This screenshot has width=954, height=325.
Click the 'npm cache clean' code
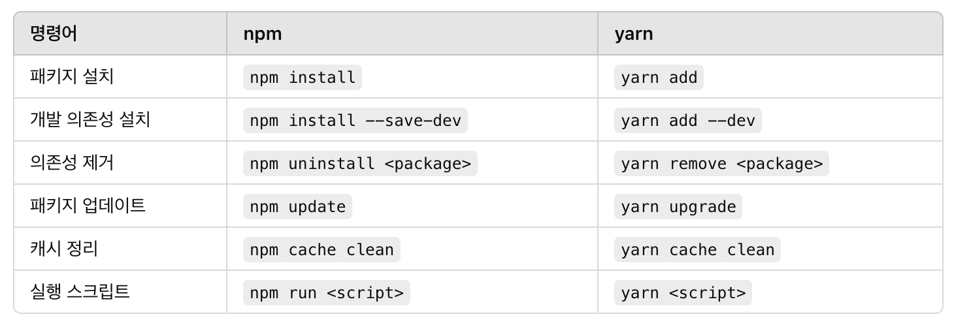click(321, 250)
